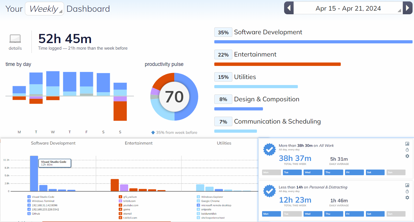Open the Entertainment category link
This screenshot has width=414, height=222.
(255, 55)
